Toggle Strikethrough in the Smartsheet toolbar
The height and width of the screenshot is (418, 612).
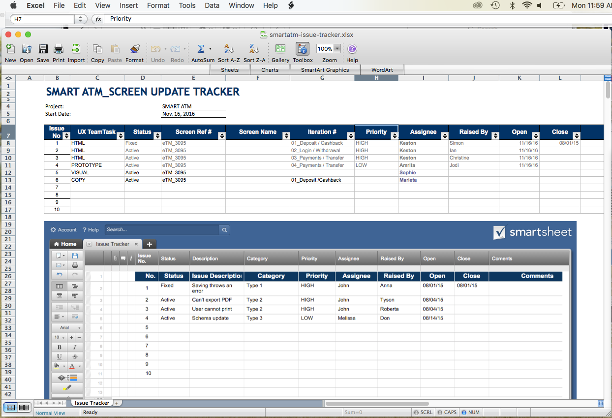[75, 356]
